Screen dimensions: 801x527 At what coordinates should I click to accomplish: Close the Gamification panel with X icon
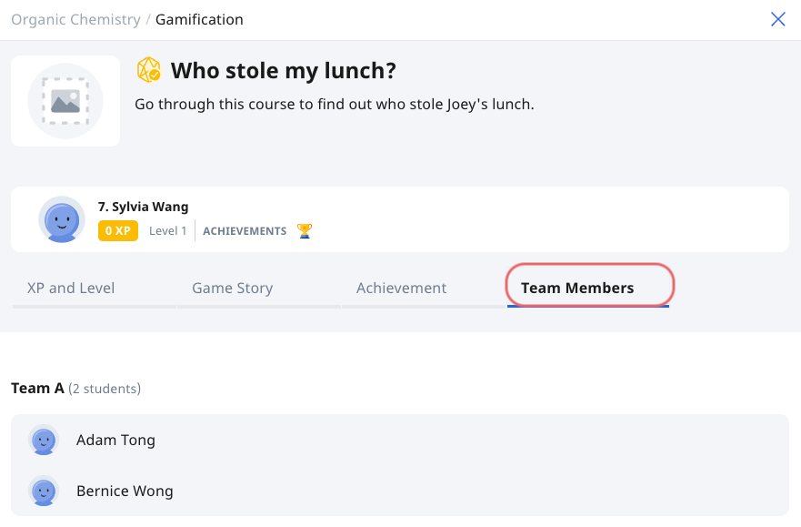(x=777, y=19)
